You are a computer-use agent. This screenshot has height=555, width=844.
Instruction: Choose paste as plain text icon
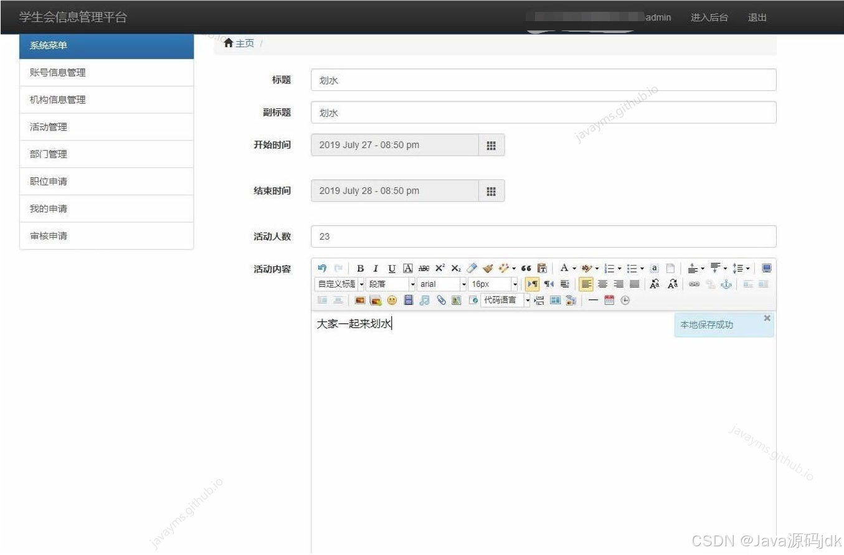(x=542, y=268)
